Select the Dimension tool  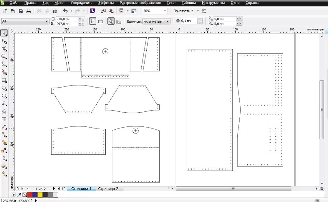click(x=4, y=127)
